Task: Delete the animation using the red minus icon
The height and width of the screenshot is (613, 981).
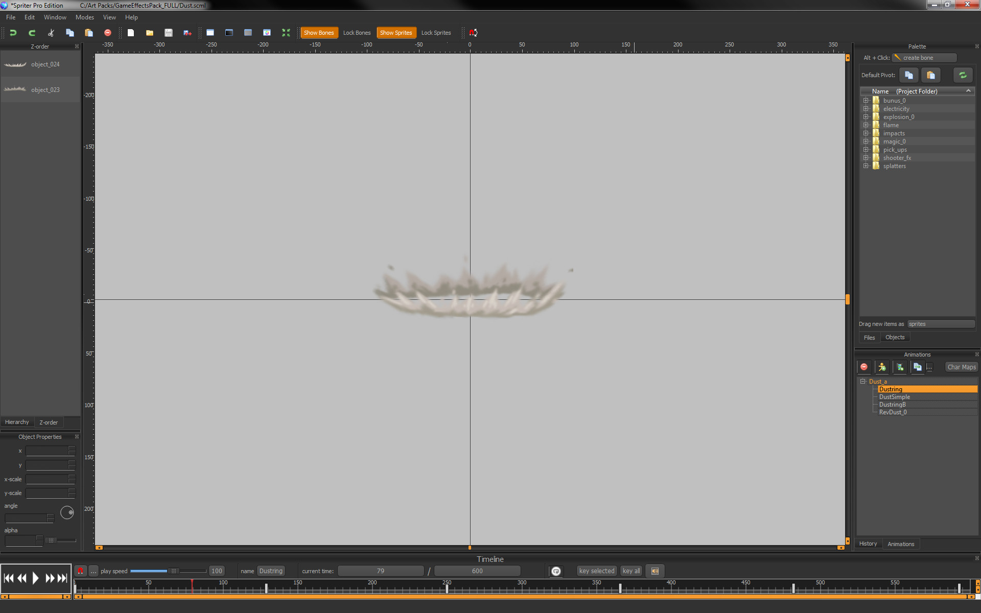Action: [x=864, y=367]
